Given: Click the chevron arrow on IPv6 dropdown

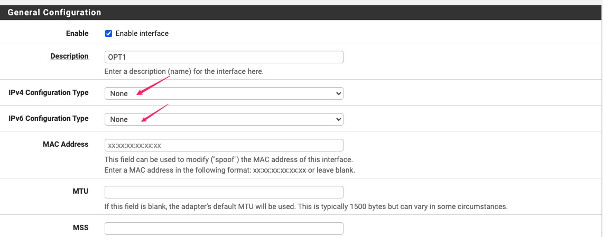Looking at the screenshot, I should pyautogui.click(x=338, y=119).
